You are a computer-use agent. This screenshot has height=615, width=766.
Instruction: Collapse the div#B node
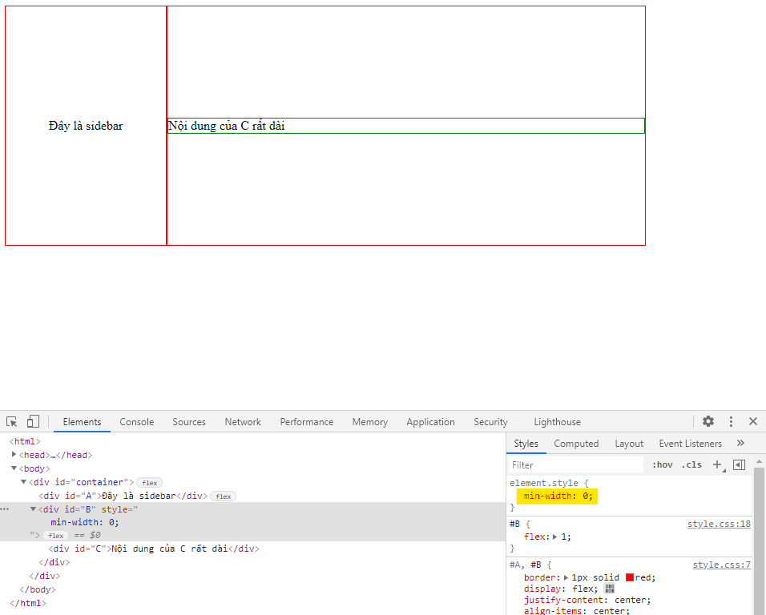point(33,509)
